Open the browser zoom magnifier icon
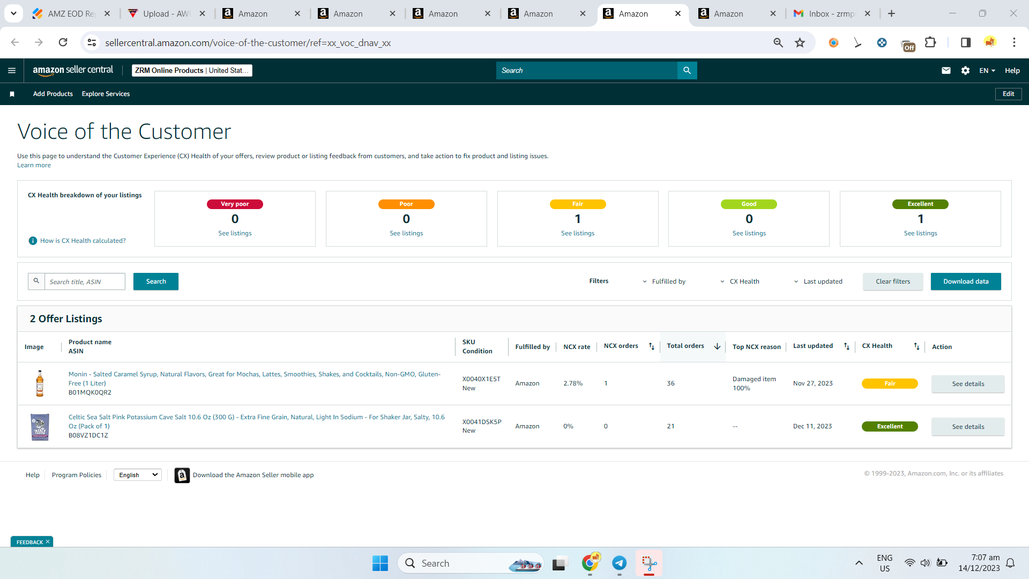The width and height of the screenshot is (1029, 579). click(778, 42)
